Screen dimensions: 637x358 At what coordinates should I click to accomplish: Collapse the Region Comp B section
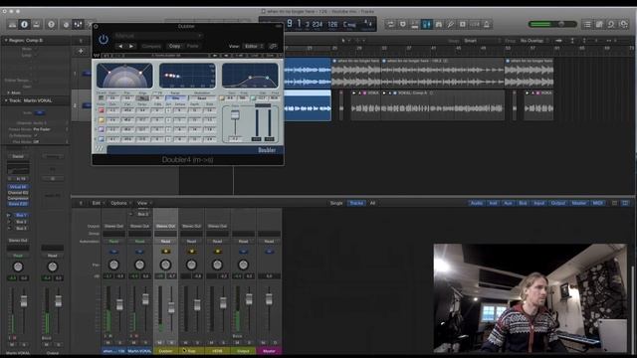click(6, 41)
